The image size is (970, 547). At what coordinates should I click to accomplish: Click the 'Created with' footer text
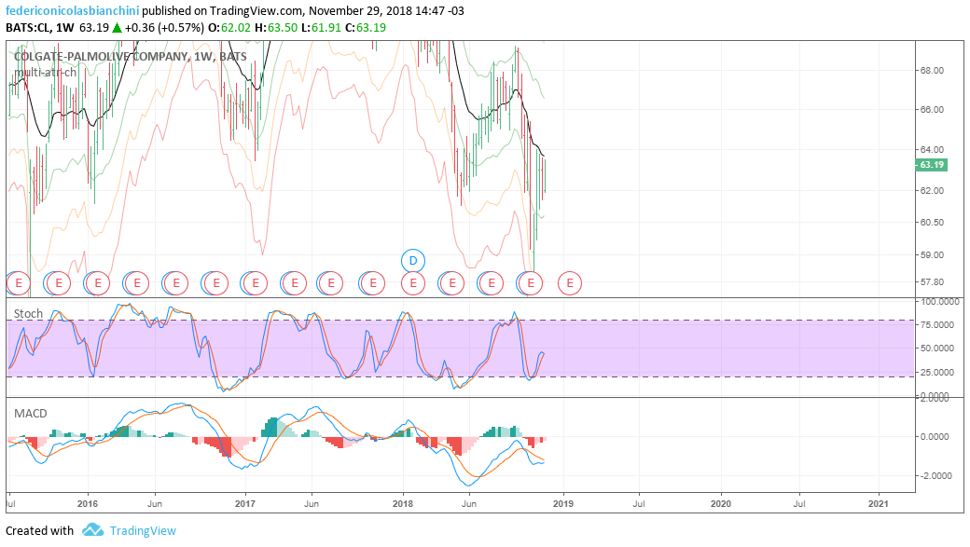click(x=39, y=530)
